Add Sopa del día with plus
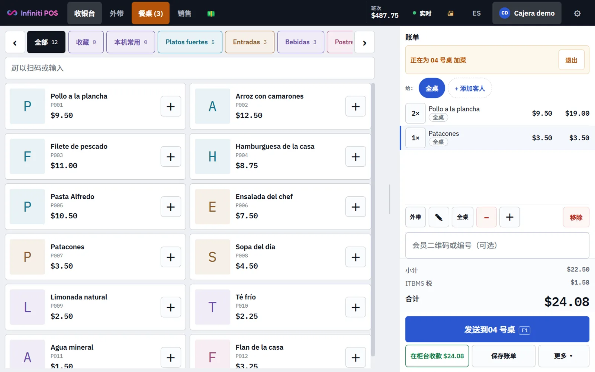Viewport: 595px width, 372px height. (x=356, y=257)
